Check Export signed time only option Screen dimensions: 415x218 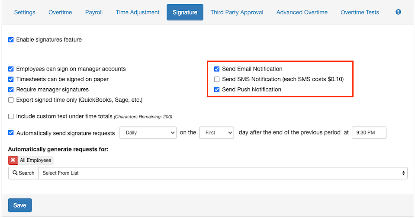[11, 100]
